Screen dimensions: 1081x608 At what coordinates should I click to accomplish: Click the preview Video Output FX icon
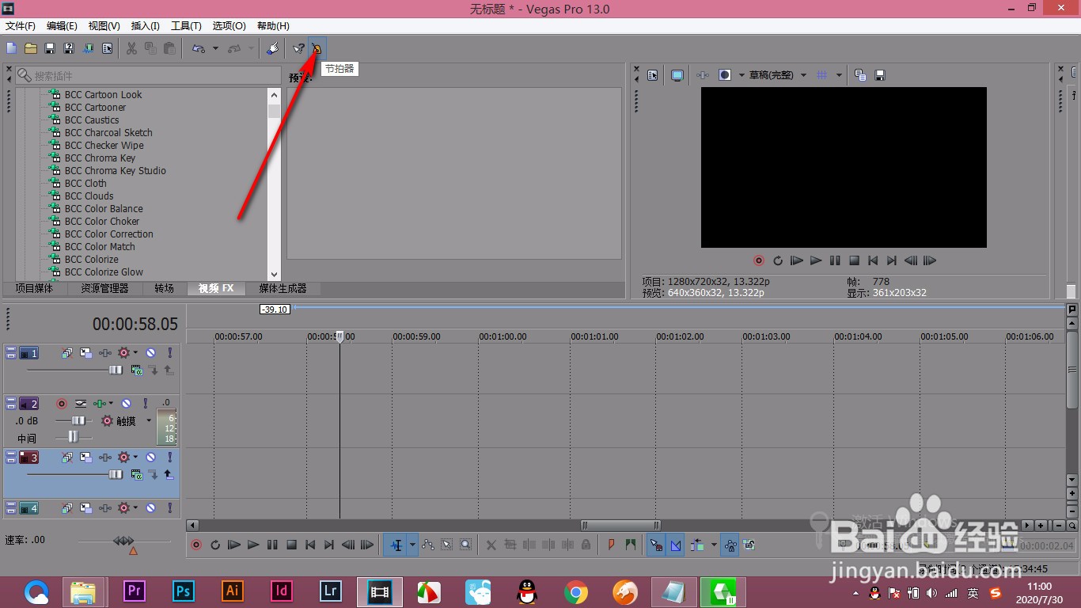[703, 75]
